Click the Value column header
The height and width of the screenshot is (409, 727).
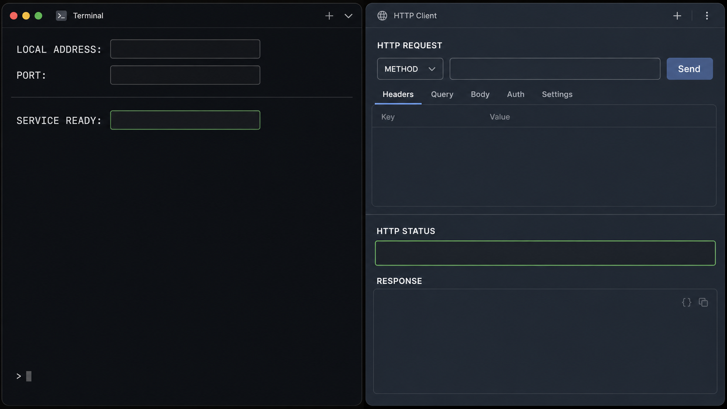pos(500,116)
